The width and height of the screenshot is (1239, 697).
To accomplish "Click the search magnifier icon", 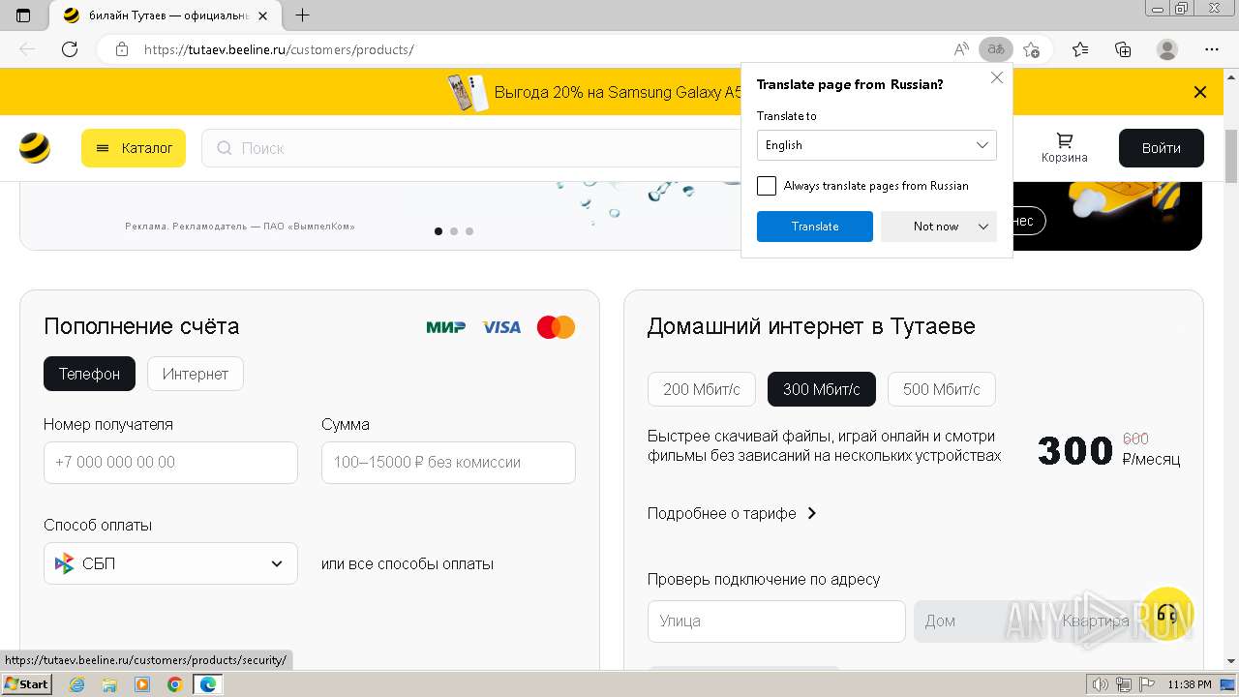I will [225, 148].
